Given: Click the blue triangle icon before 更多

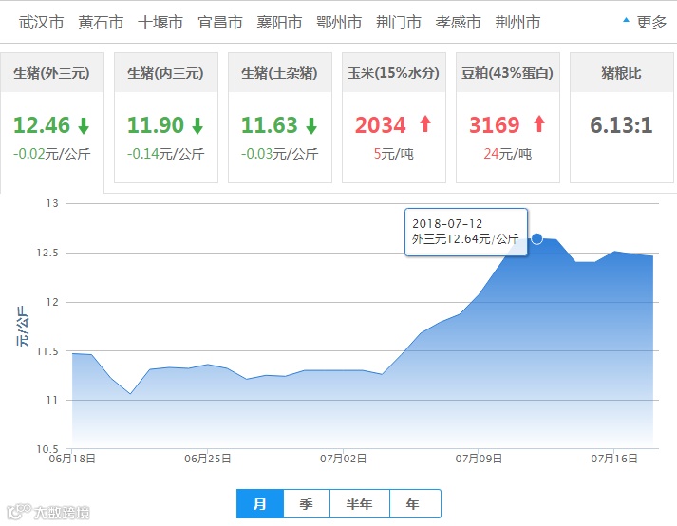Looking at the screenshot, I should 626,19.
